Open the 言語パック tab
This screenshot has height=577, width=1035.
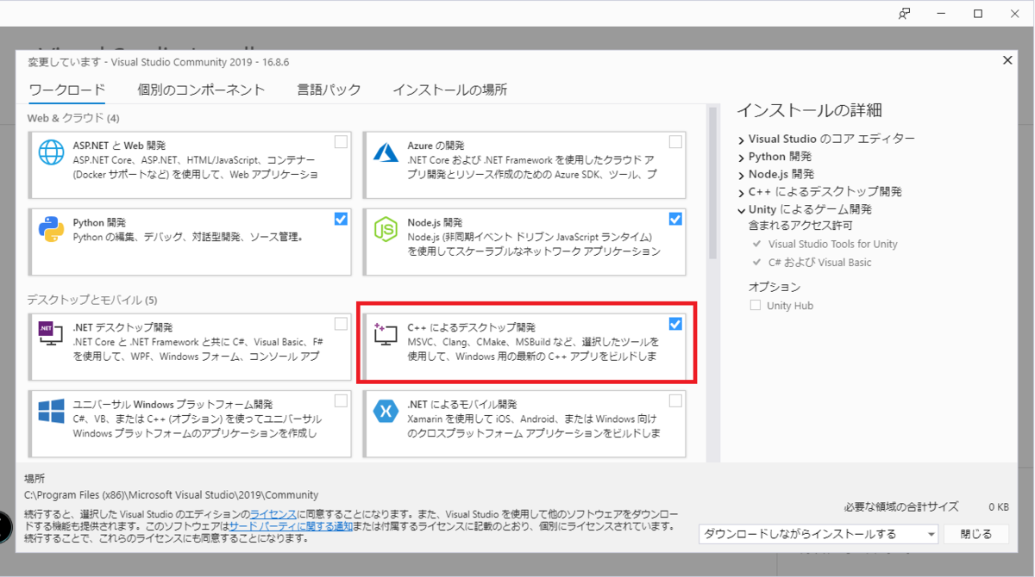pyautogui.click(x=329, y=89)
